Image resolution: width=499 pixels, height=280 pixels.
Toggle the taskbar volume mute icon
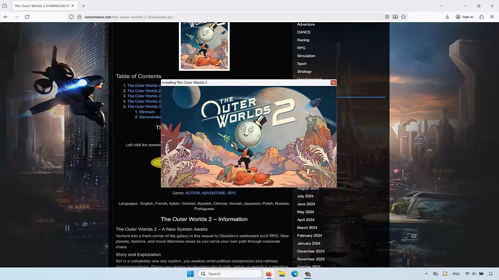tap(474, 274)
